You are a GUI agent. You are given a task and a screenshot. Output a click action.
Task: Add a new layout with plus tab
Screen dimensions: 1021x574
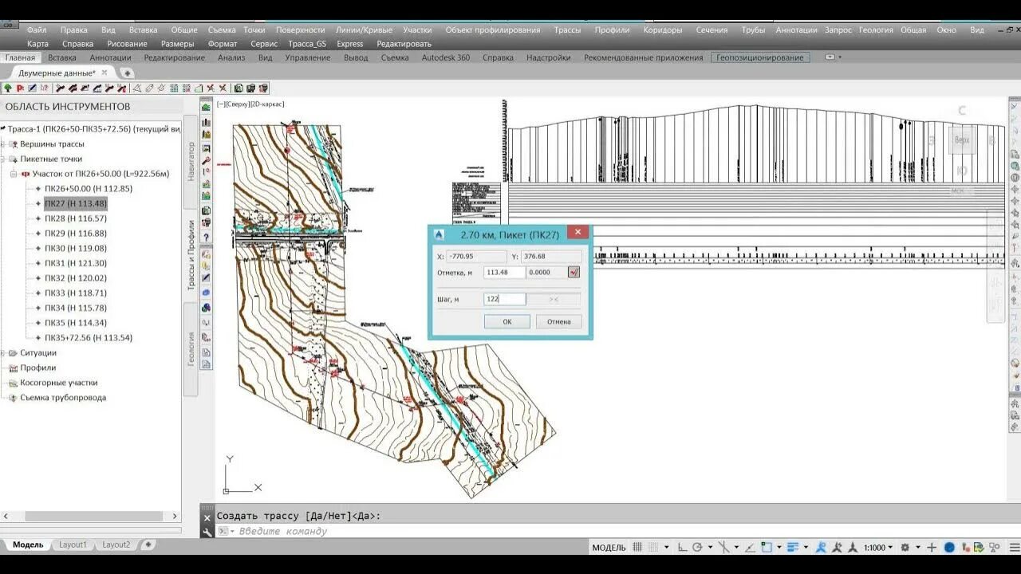tap(148, 545)
